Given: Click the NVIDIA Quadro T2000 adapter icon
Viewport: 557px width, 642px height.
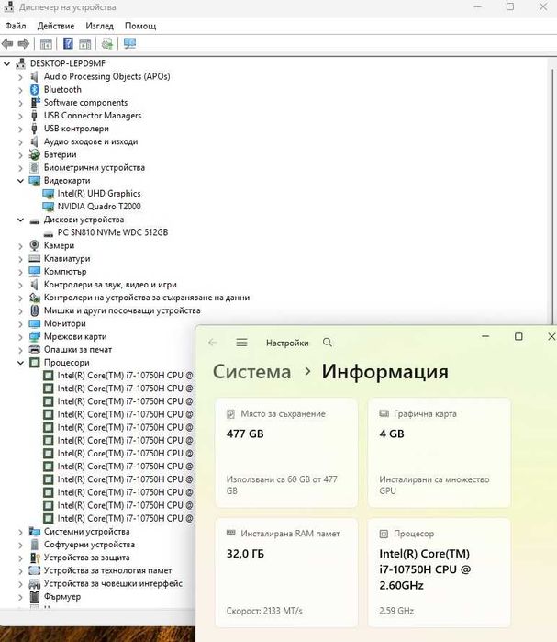Looking at the screenshot, I should pyautogui.click(x=49, y=207).
